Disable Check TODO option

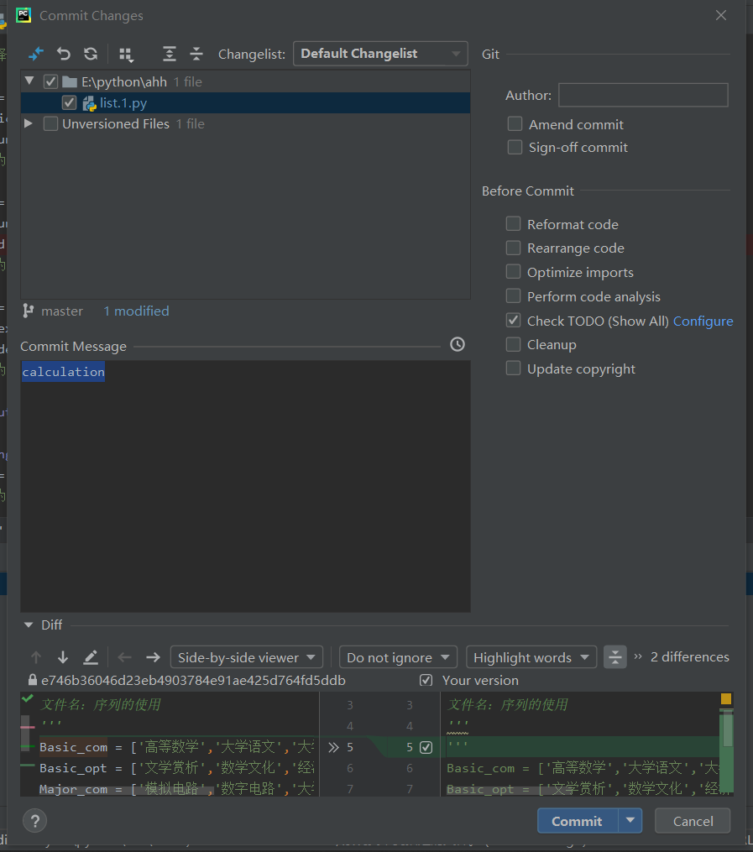[513, 320]
